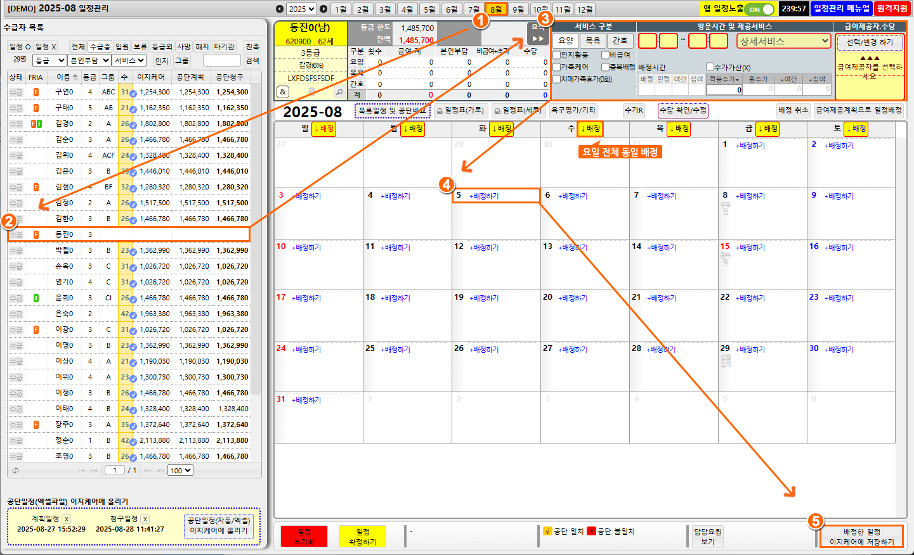Click the summary fast-forward arrows button
This screenshot has height=555, width=914.
point(537,39)
